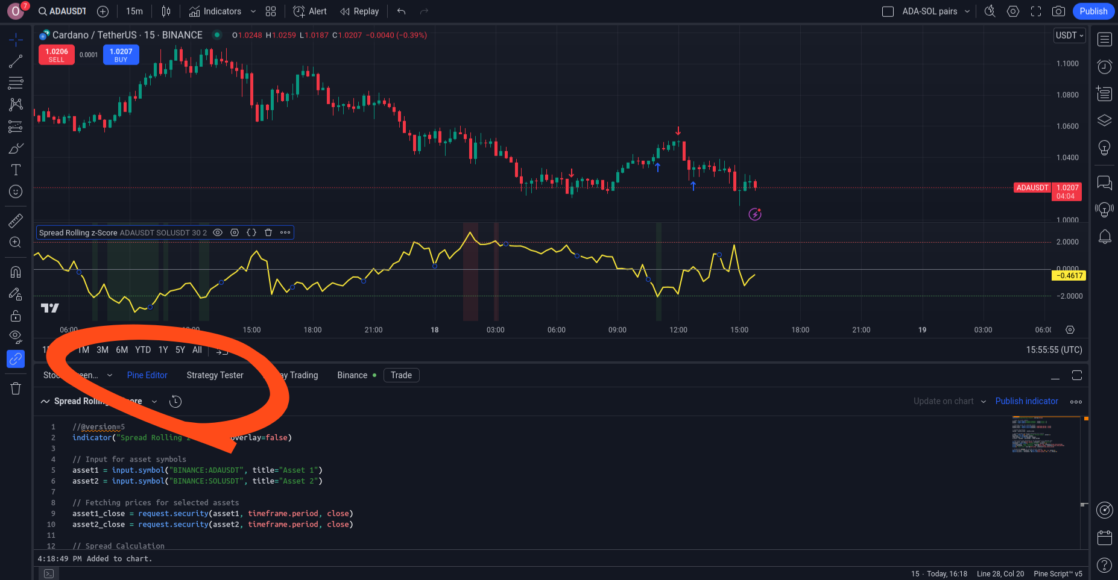Select the YTD date range

pos(143,350)
